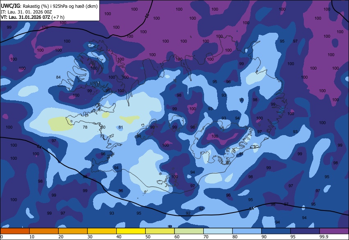
Task: Click the medium blue 90–95 legend swatch
Action: tap(276, 231)
